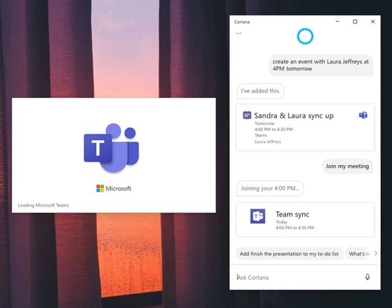Focus the Ask Cortana input field

pos(297,277)
